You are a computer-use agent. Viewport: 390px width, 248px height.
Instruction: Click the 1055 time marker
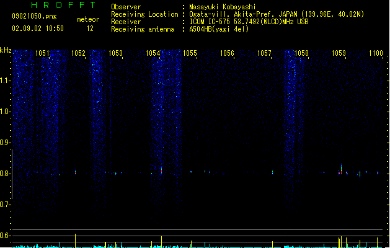pos(190,53)
